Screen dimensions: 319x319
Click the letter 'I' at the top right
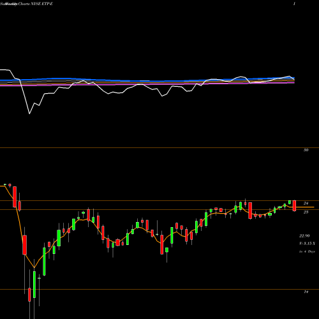point(294,4)
